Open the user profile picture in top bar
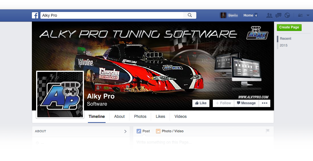The width and height of the screenshot is (313, 161). click(x=223, y=15)
